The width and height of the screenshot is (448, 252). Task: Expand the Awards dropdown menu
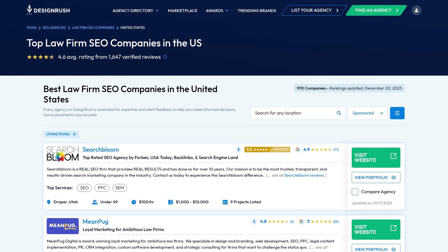pyautogui.click(x=217, y=11)
